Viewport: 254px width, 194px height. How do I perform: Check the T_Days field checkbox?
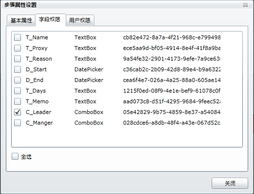click(18, 91)
